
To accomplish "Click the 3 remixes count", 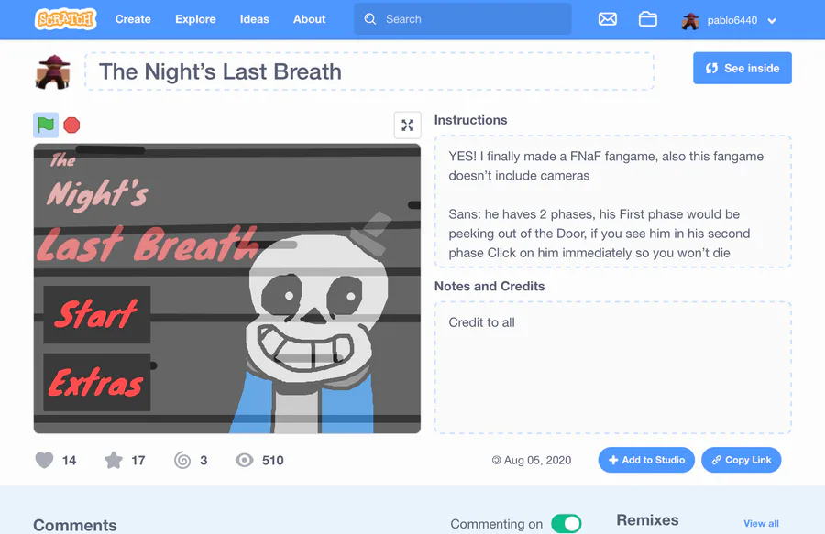I will click(x=203, y=461).
